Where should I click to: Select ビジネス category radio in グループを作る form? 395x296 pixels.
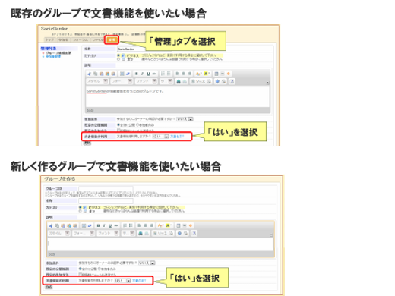point(81,207)
